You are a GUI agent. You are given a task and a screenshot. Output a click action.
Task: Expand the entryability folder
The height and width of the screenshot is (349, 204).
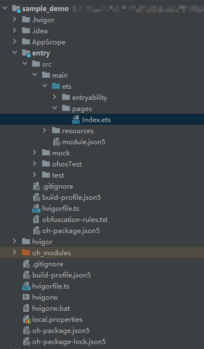pyautogui.click(x=54, y=97)
